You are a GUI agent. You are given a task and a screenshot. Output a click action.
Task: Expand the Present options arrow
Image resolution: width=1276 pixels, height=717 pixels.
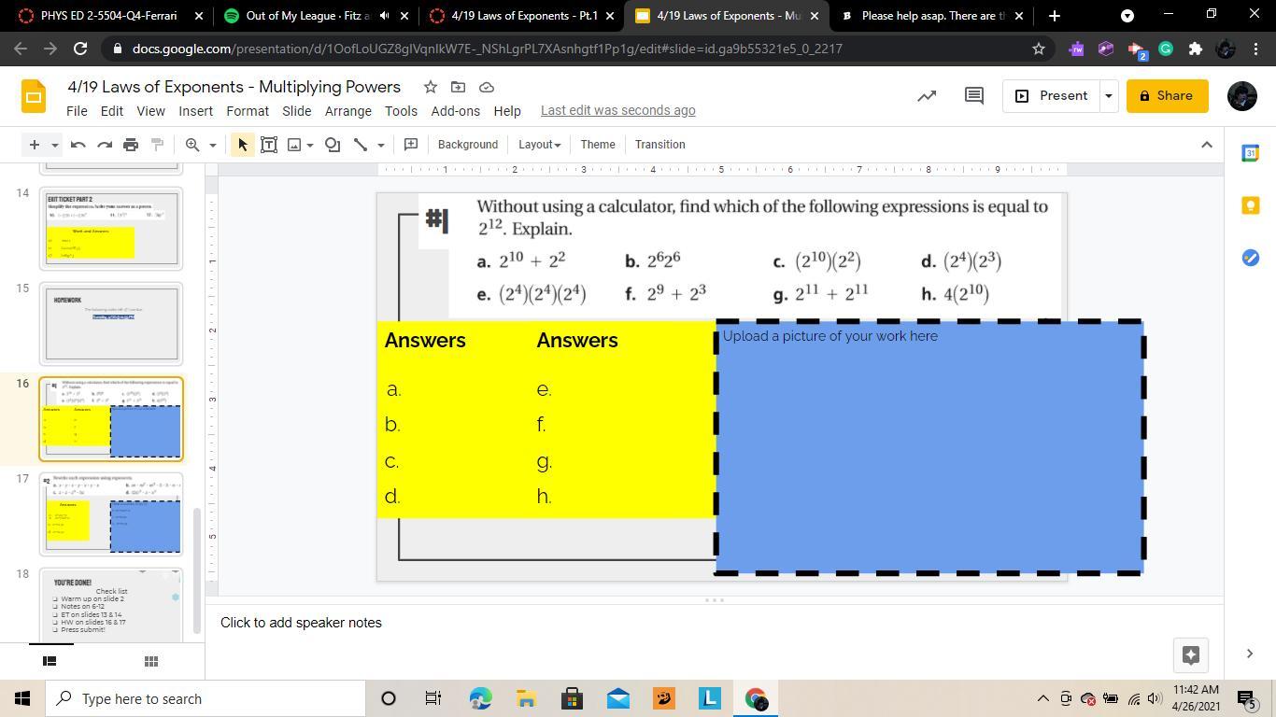(x=1108, y=96)
